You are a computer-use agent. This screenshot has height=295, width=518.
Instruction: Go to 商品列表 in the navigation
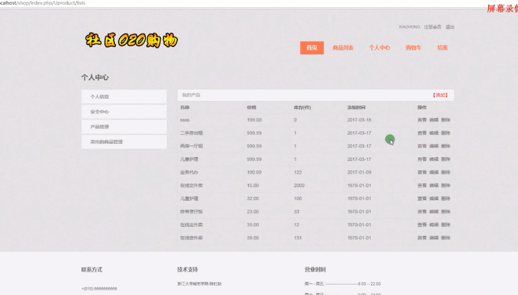click(343, 48)
